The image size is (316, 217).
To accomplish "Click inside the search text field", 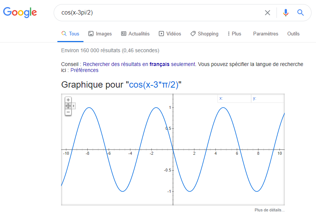I will click(x=157, y=13).
